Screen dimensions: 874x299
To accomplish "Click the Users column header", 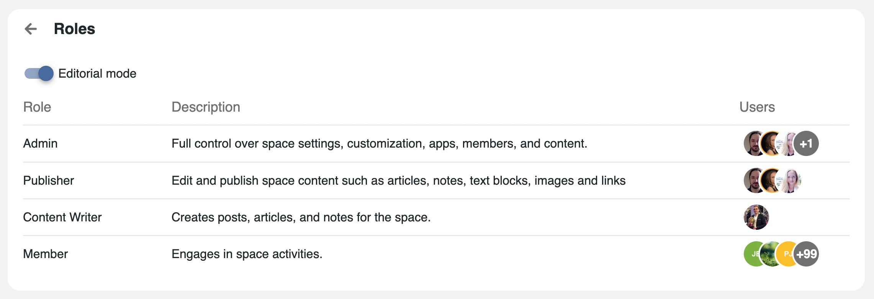I will (x=757, y=107).
